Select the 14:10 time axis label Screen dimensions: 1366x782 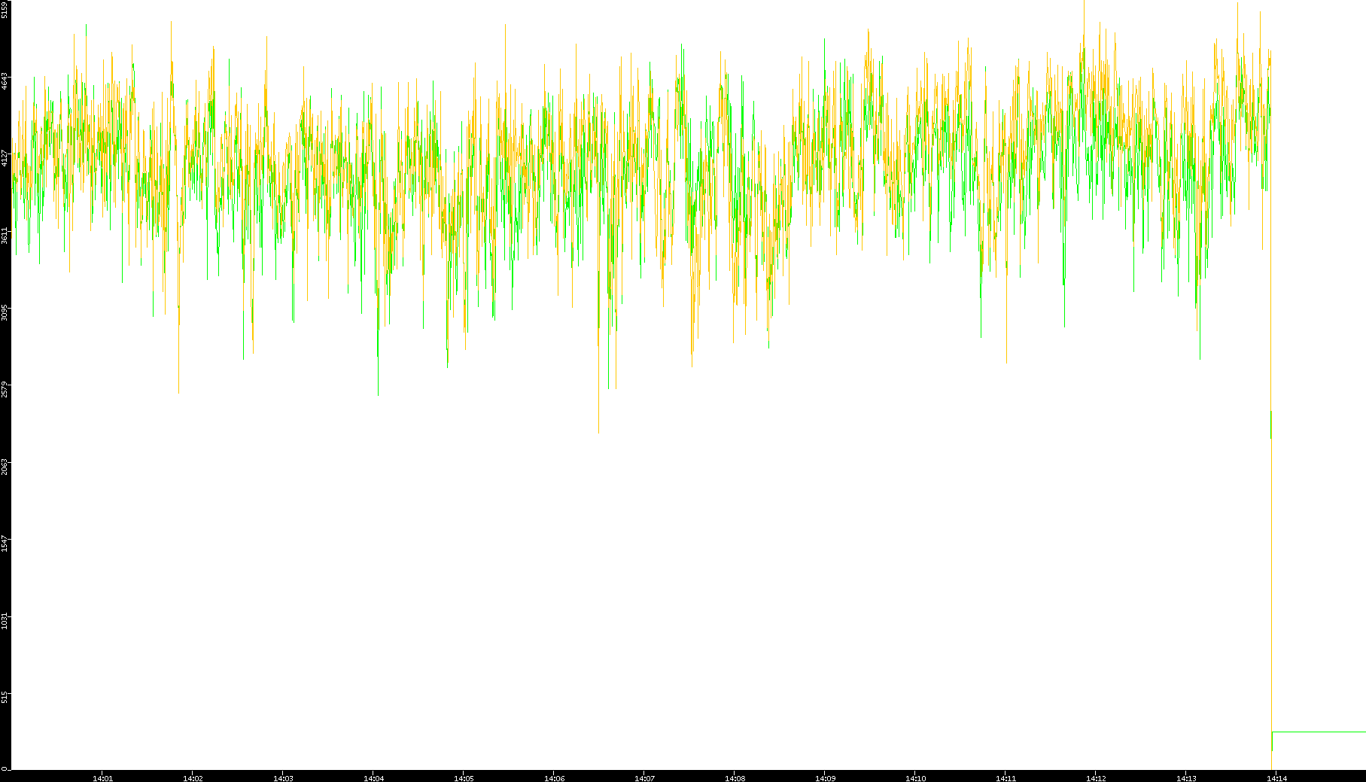[915, 778]
